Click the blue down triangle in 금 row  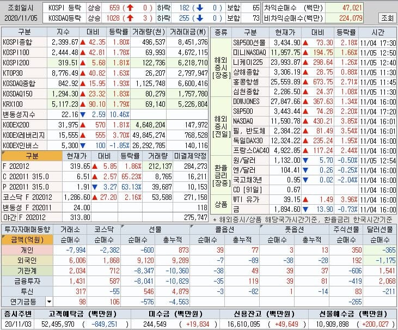pos(305,210)
